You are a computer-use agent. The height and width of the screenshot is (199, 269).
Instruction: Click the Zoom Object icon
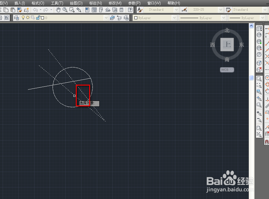pos(259,105)
